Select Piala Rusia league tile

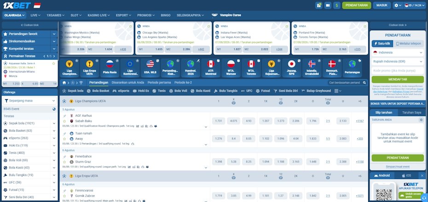click(x=110, y=68)
